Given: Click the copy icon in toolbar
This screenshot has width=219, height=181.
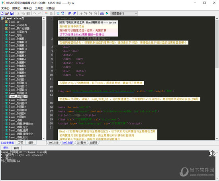Looking at the screenshot, I should pos(23,14).
